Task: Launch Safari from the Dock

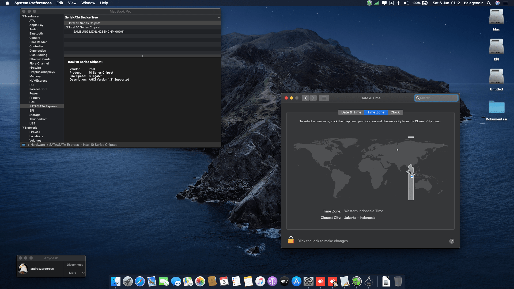Action: [140, 281]
